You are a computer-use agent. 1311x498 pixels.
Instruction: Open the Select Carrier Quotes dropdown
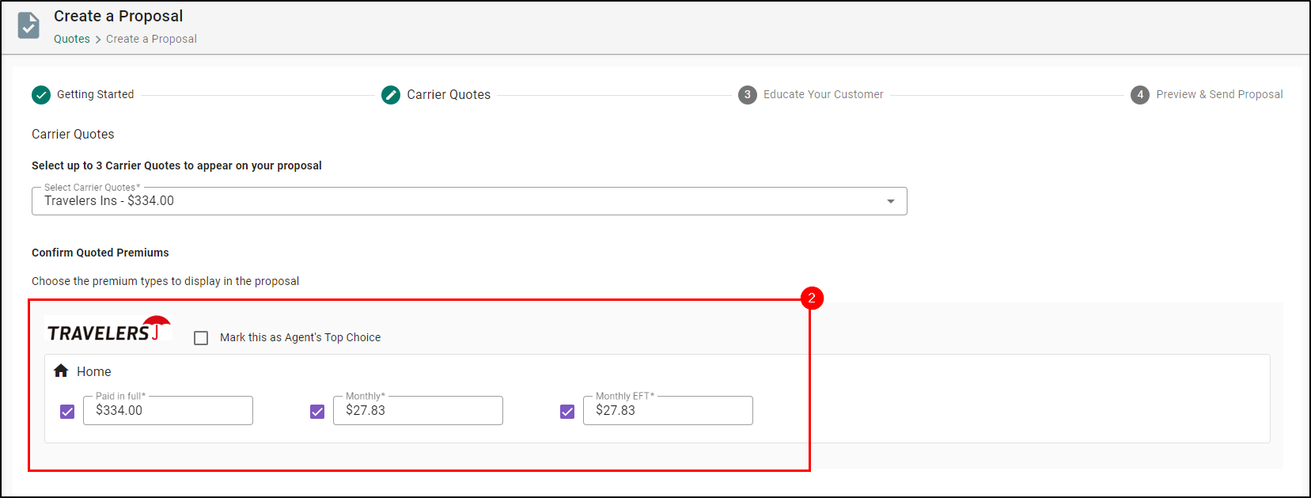469,201
